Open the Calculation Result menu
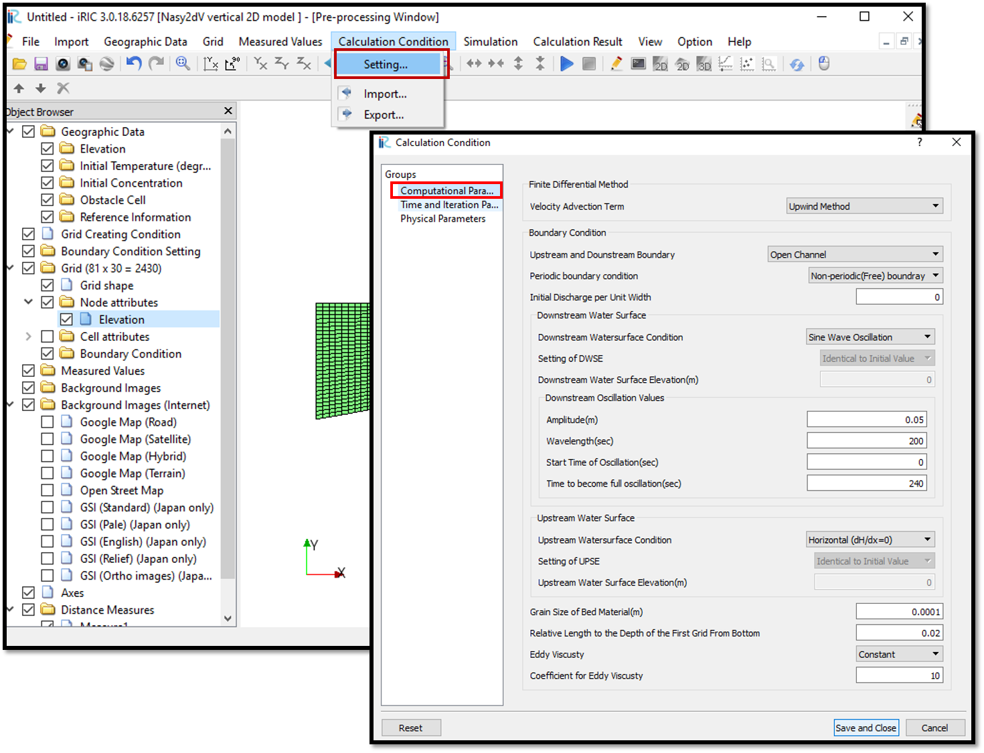 pyautogui.click(x=578, y=41)
